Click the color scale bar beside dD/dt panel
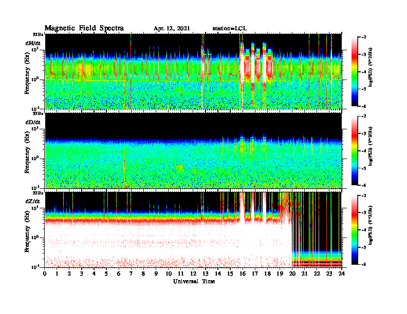The width and height of the screenshot is (407, 314). click(355, 150)
